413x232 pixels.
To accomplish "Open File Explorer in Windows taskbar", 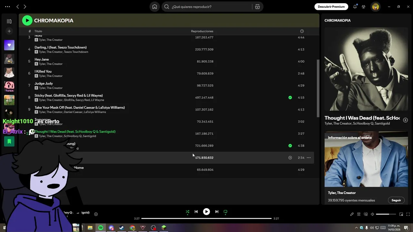I will tap(90, 228).
